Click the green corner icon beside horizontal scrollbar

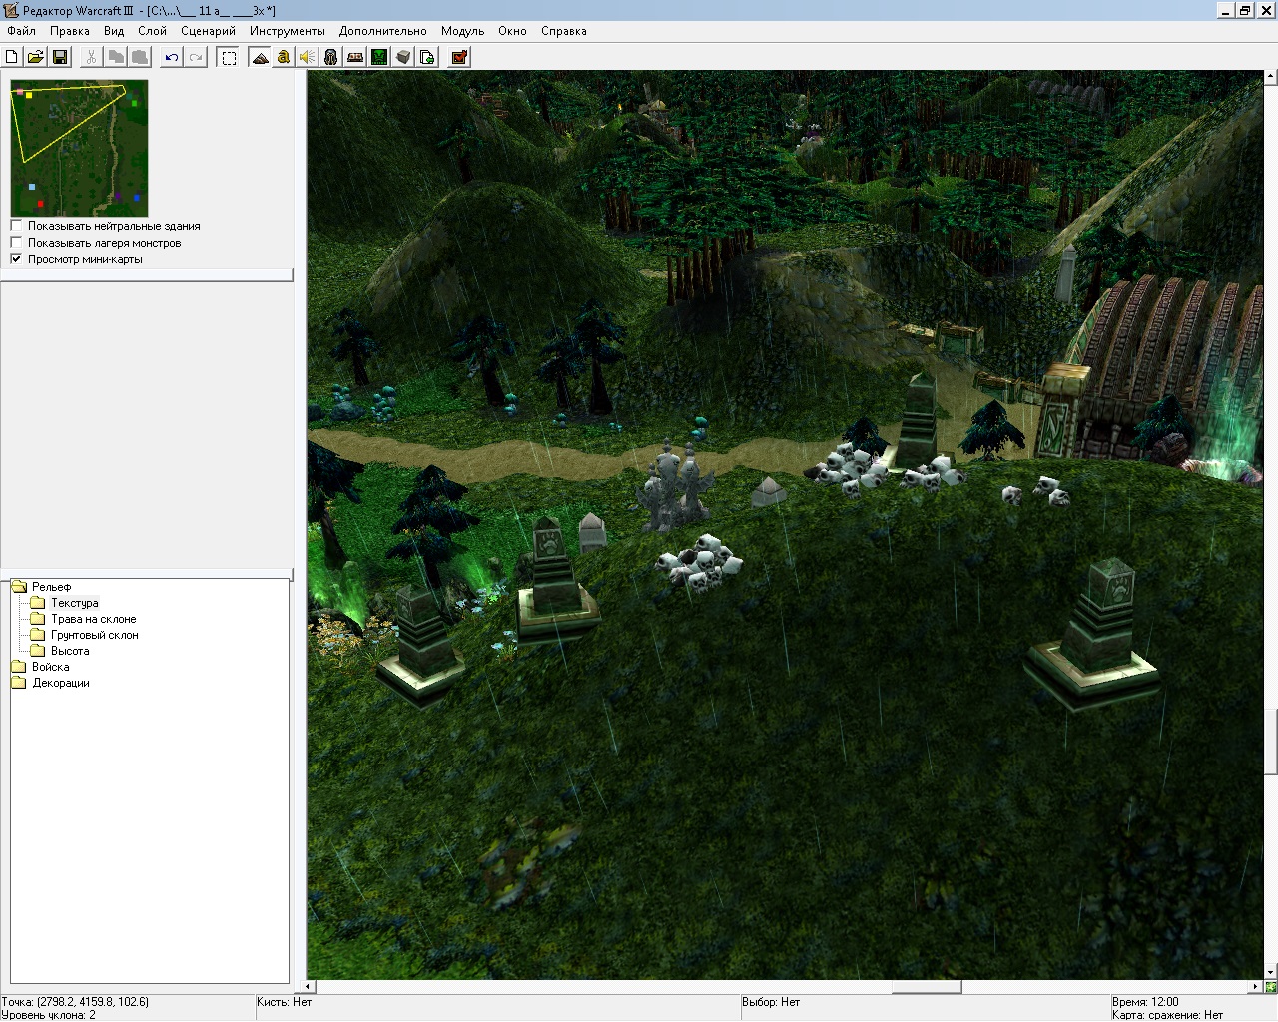point(1271,987)
